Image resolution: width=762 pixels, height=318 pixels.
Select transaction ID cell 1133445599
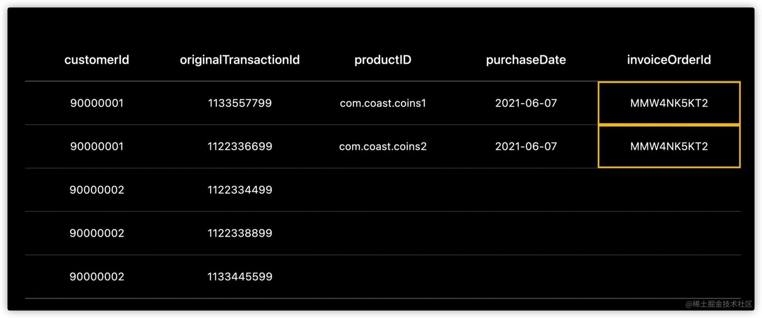pos(240,277)
